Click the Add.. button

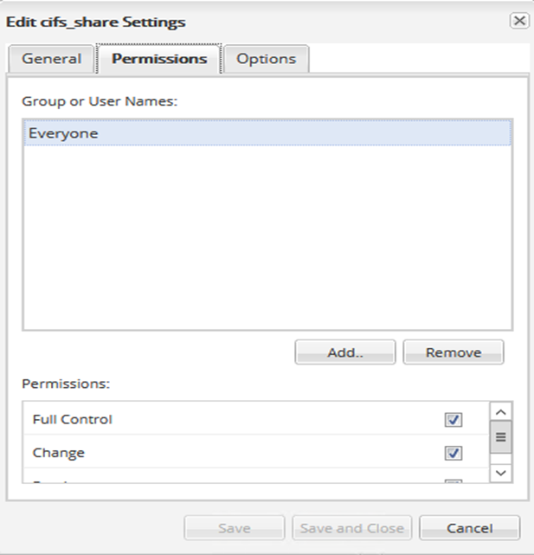(344, 352)
